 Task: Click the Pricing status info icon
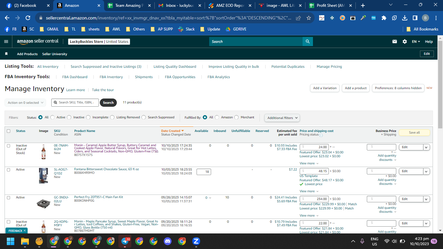[x=321, y=135]
